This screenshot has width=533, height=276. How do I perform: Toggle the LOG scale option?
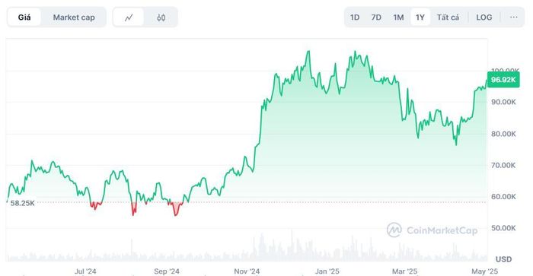coord(484,17)
